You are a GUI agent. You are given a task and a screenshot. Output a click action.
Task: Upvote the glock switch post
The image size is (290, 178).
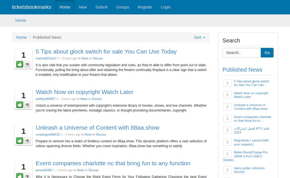[20, 64]
